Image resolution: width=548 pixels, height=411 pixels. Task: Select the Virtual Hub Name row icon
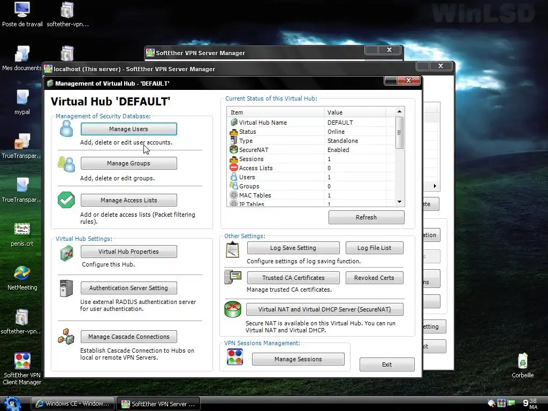pyautogui.click(x=234, y=123)
